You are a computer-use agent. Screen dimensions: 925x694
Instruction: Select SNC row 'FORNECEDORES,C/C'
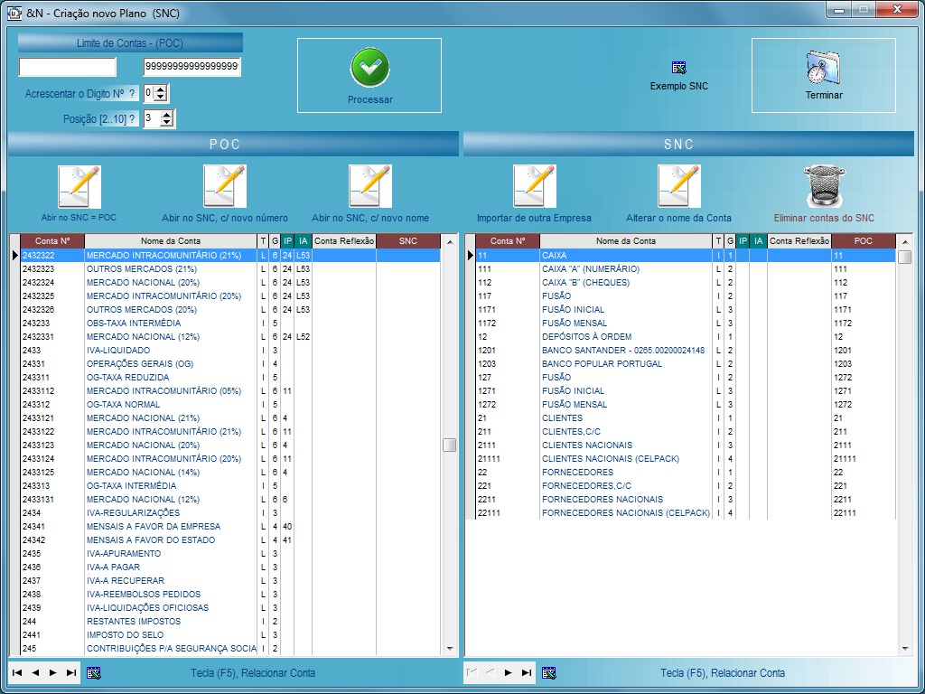tap(686, 486)
